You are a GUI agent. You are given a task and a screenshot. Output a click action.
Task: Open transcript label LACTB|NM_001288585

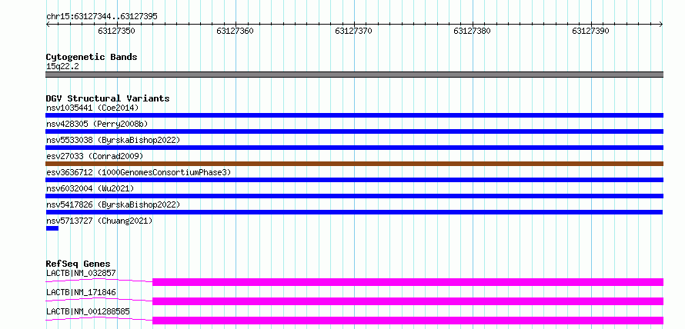[88, 311]
